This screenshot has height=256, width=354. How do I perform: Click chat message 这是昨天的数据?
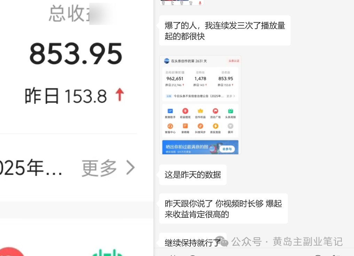193,175
